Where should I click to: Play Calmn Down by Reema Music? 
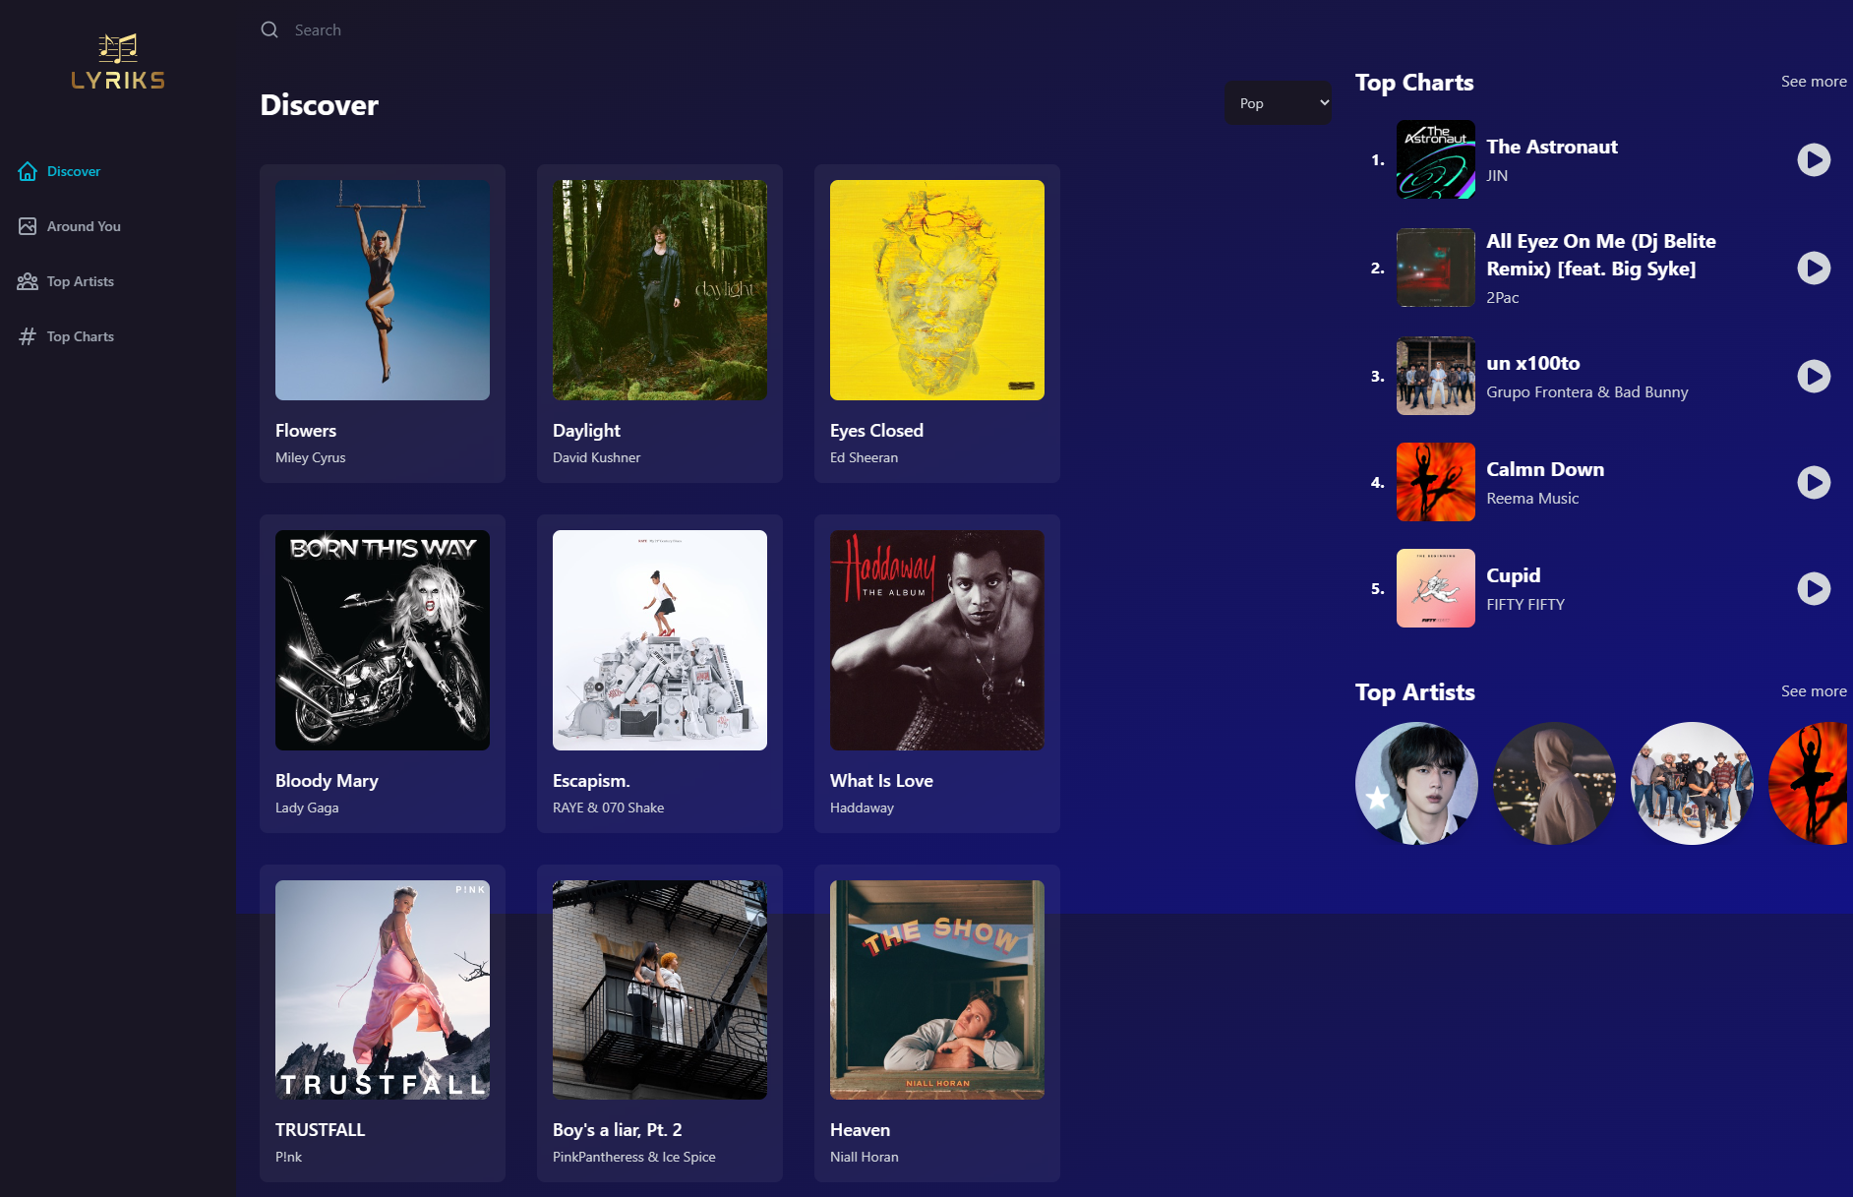(1814, 482)
